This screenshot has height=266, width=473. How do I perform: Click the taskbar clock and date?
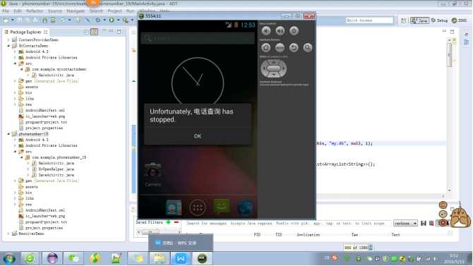[454, 259]
